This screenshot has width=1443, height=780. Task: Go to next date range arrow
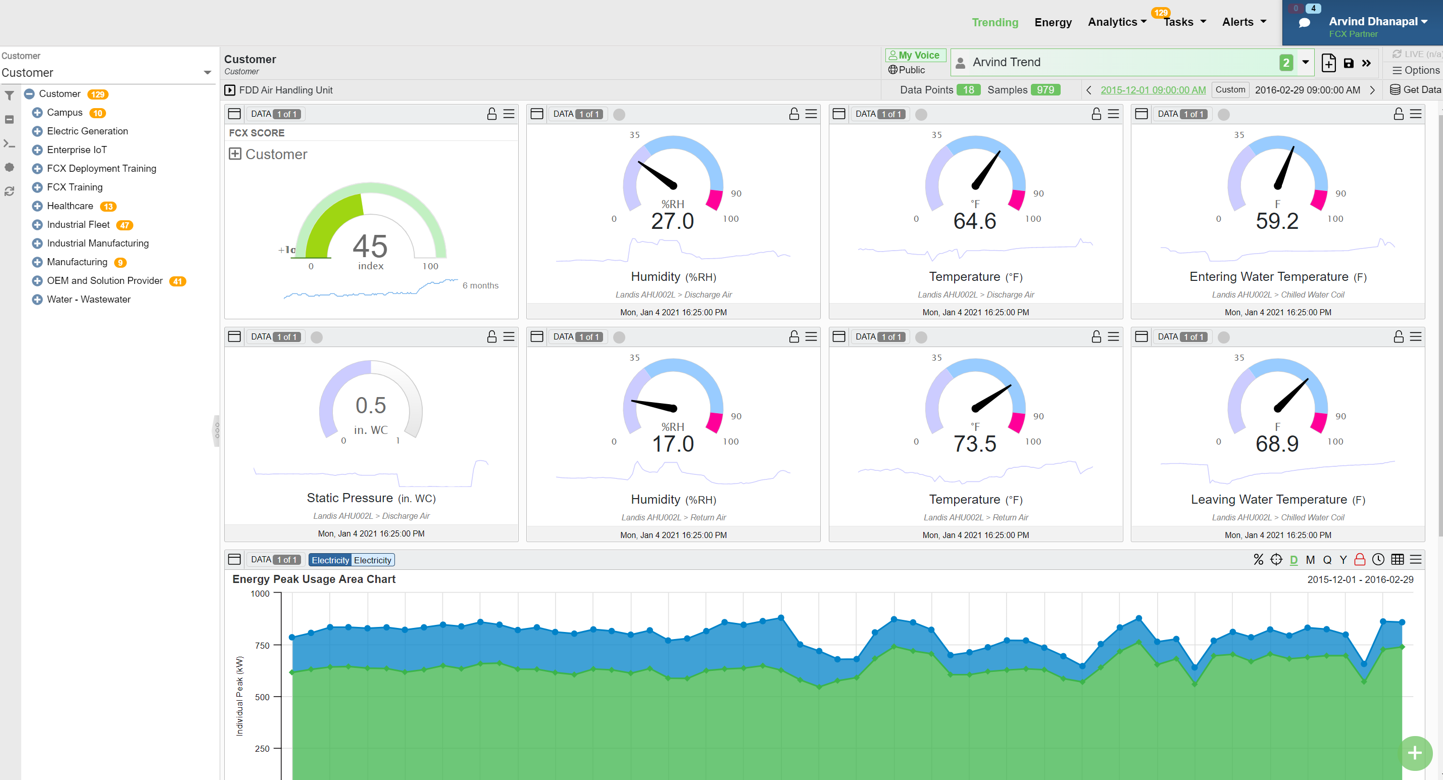coord(1372,89)
